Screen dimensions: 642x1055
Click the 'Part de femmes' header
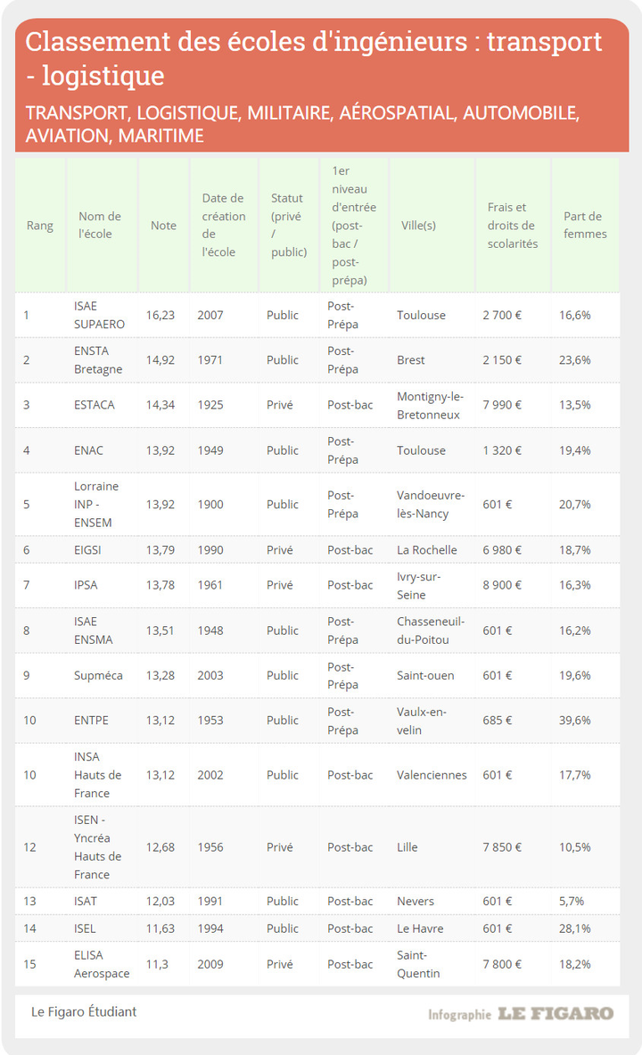pos(584,226)
